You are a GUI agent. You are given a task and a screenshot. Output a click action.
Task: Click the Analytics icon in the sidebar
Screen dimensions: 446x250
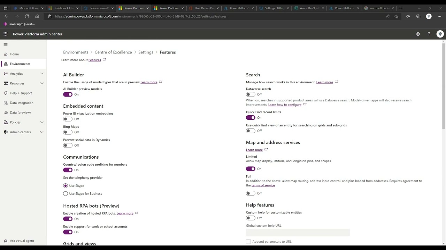[6, 74]
